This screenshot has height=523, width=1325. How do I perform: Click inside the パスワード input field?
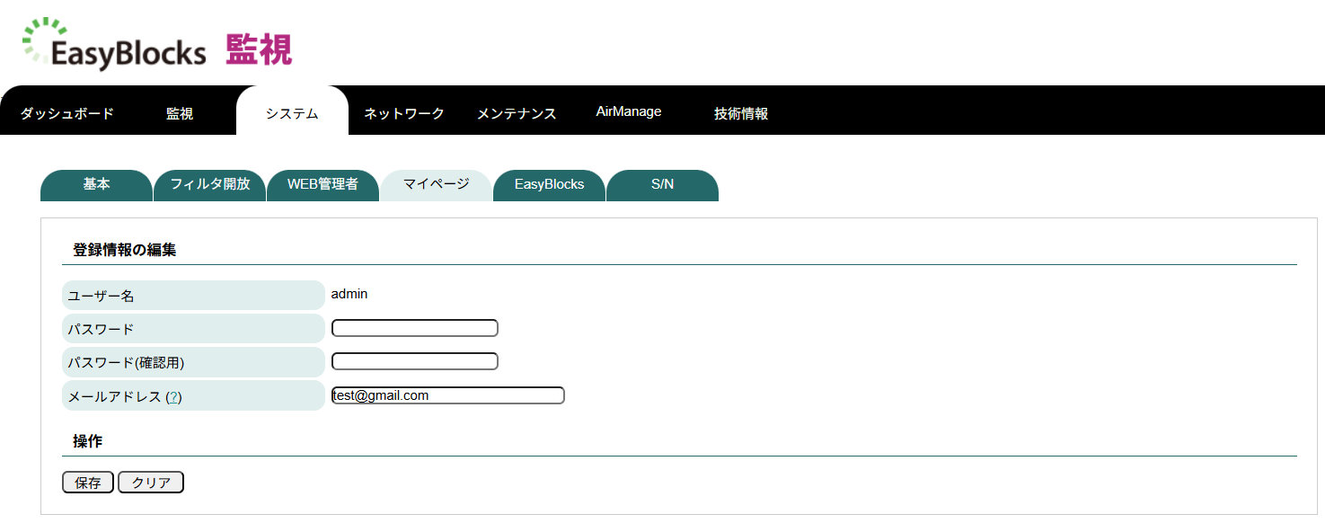414,327
